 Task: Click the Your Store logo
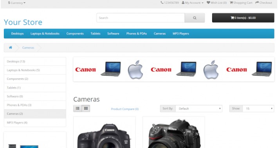23,22
